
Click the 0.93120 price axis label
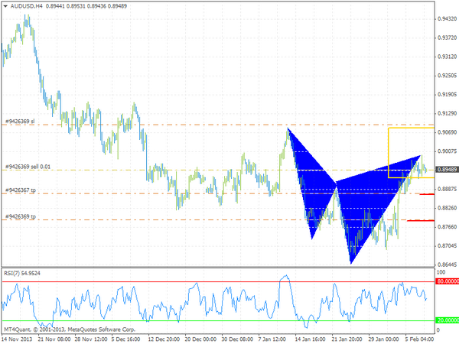[x=447, y=57]
